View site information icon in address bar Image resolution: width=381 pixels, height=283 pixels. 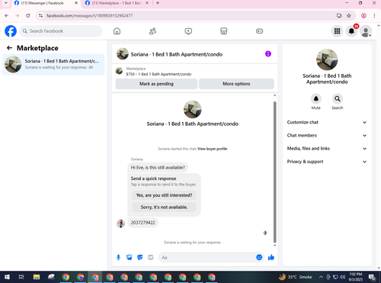[x=40, y=15]
